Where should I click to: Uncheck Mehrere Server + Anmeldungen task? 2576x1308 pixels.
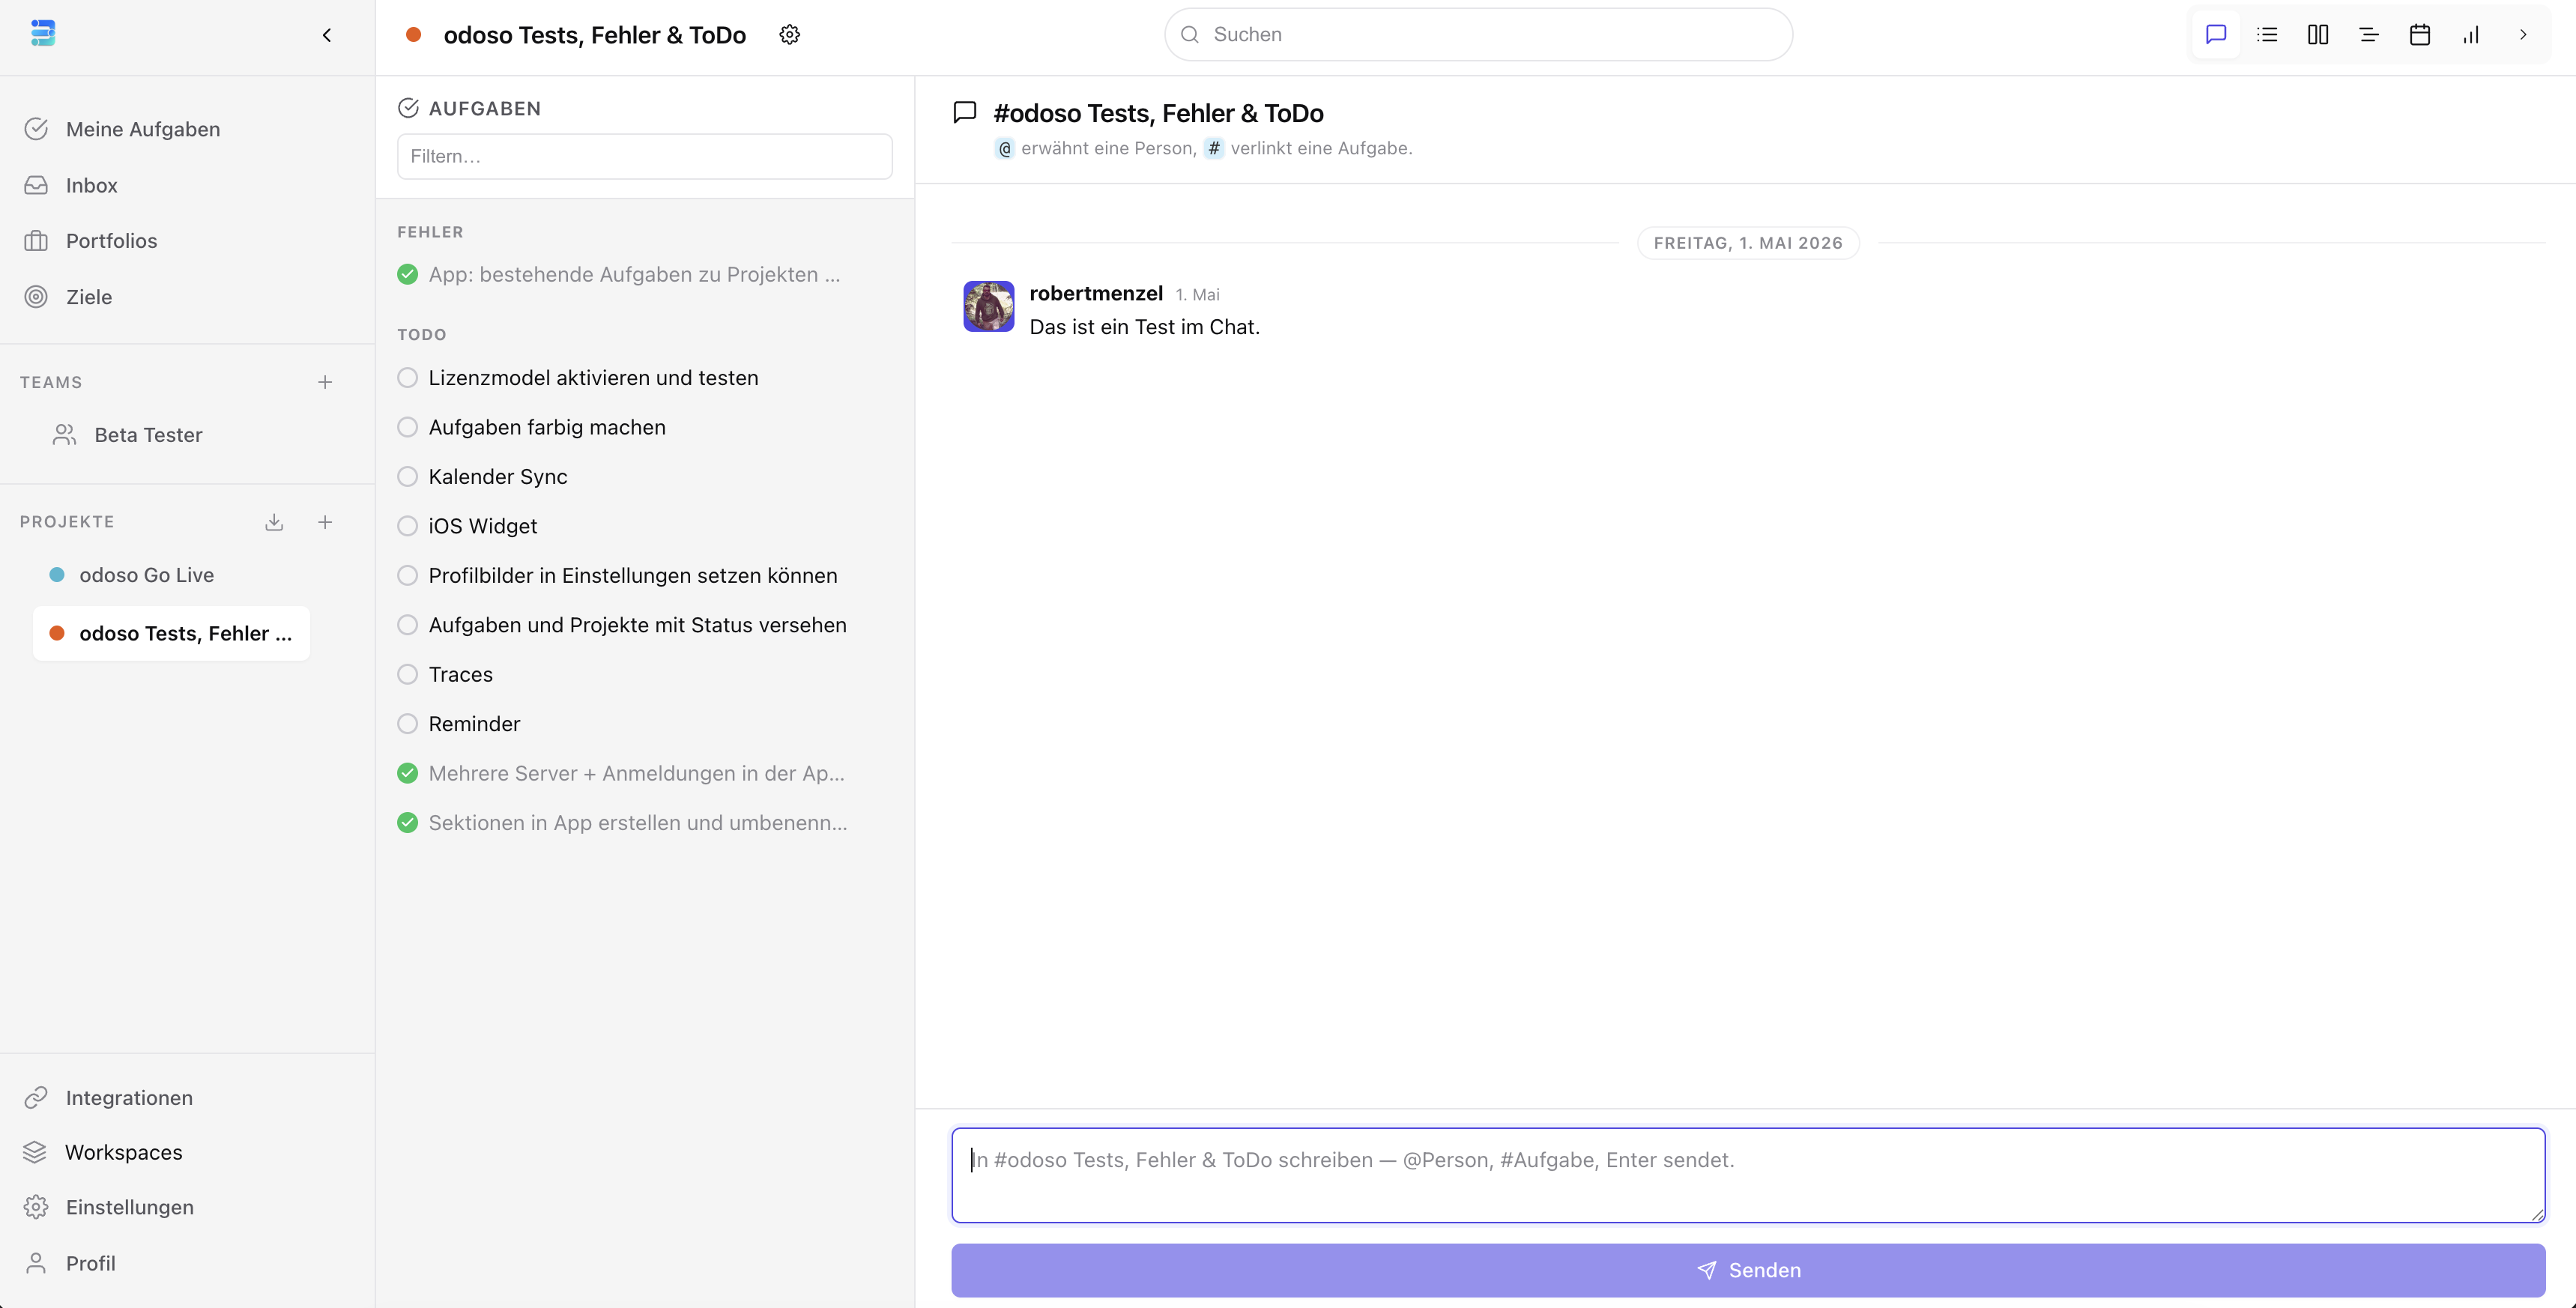pos(407,773)
